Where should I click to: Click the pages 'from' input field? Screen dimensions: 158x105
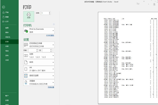tap(32, 50)
